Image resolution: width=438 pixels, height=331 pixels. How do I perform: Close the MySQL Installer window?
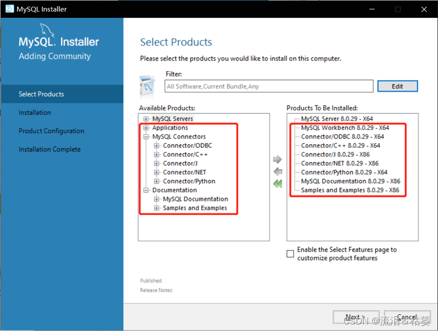(424, 9)
